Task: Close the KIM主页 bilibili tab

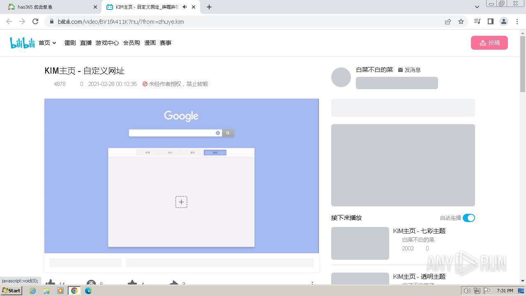Action: click(x=194, y=7)
